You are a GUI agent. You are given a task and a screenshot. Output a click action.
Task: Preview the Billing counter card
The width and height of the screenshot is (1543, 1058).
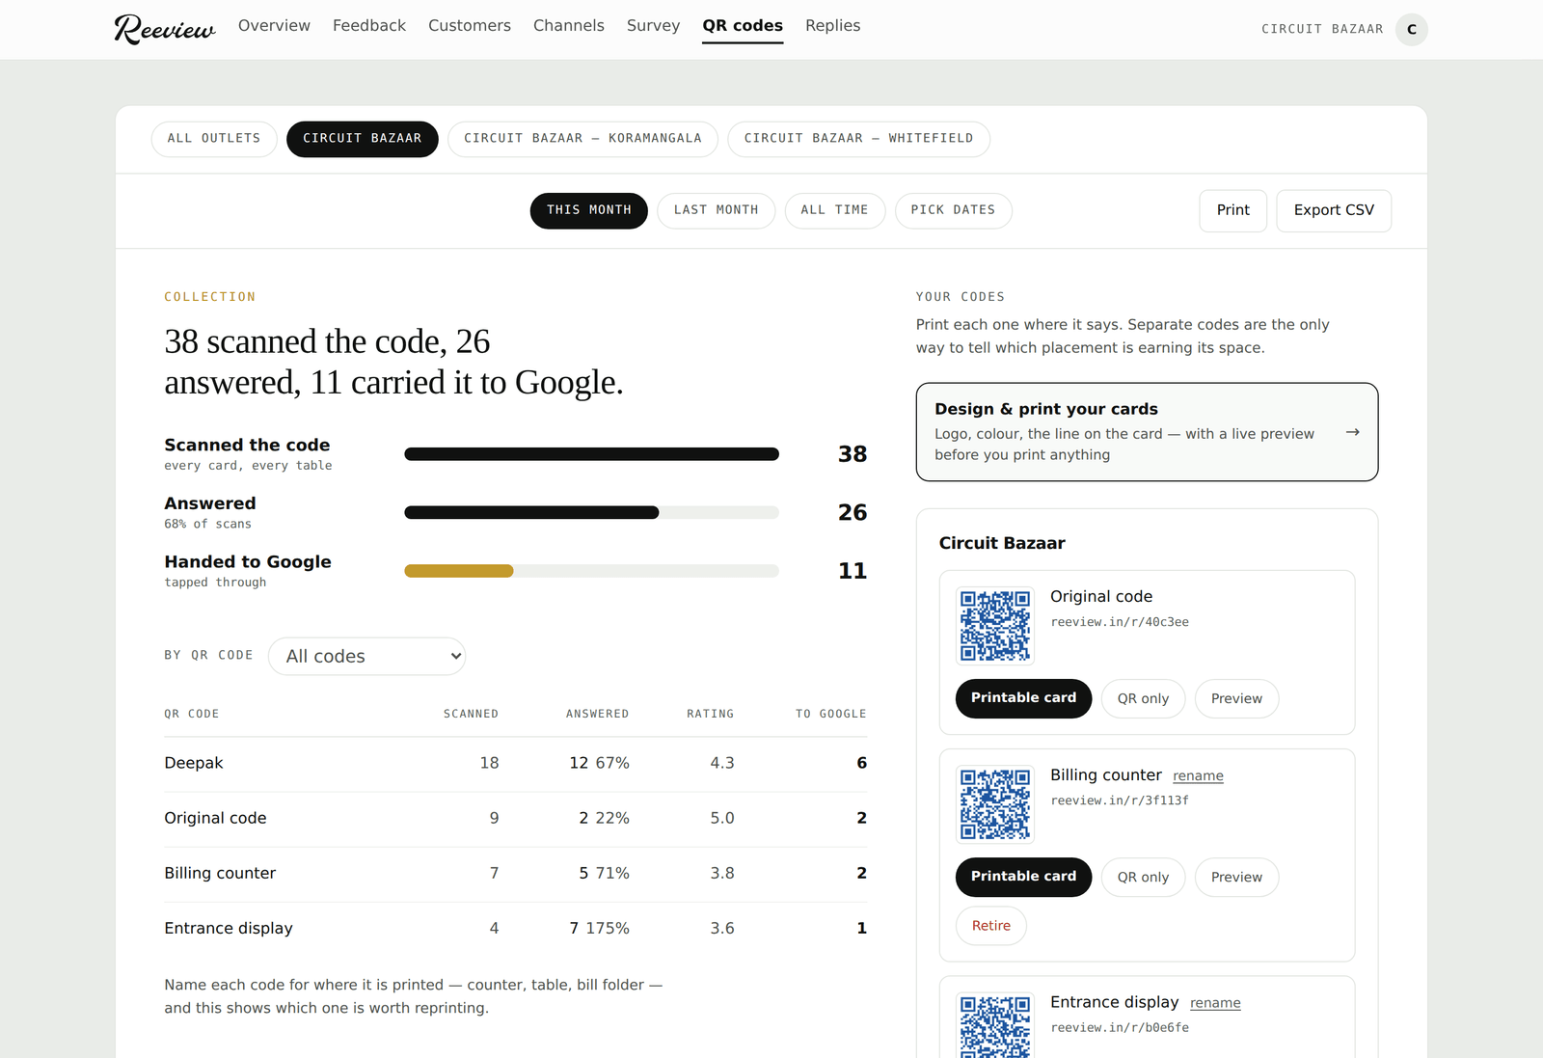pyautogui.click(x=1236, y=877)
